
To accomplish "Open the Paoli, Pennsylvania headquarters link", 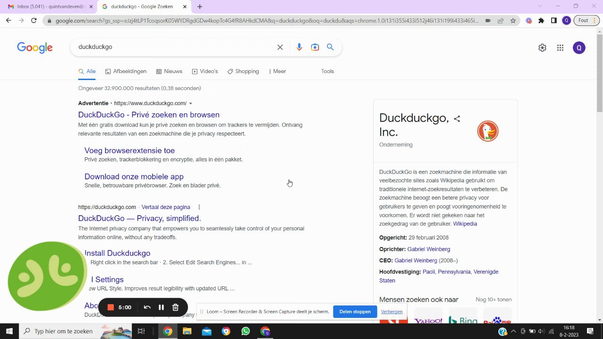I will click(x=439, y=276).
